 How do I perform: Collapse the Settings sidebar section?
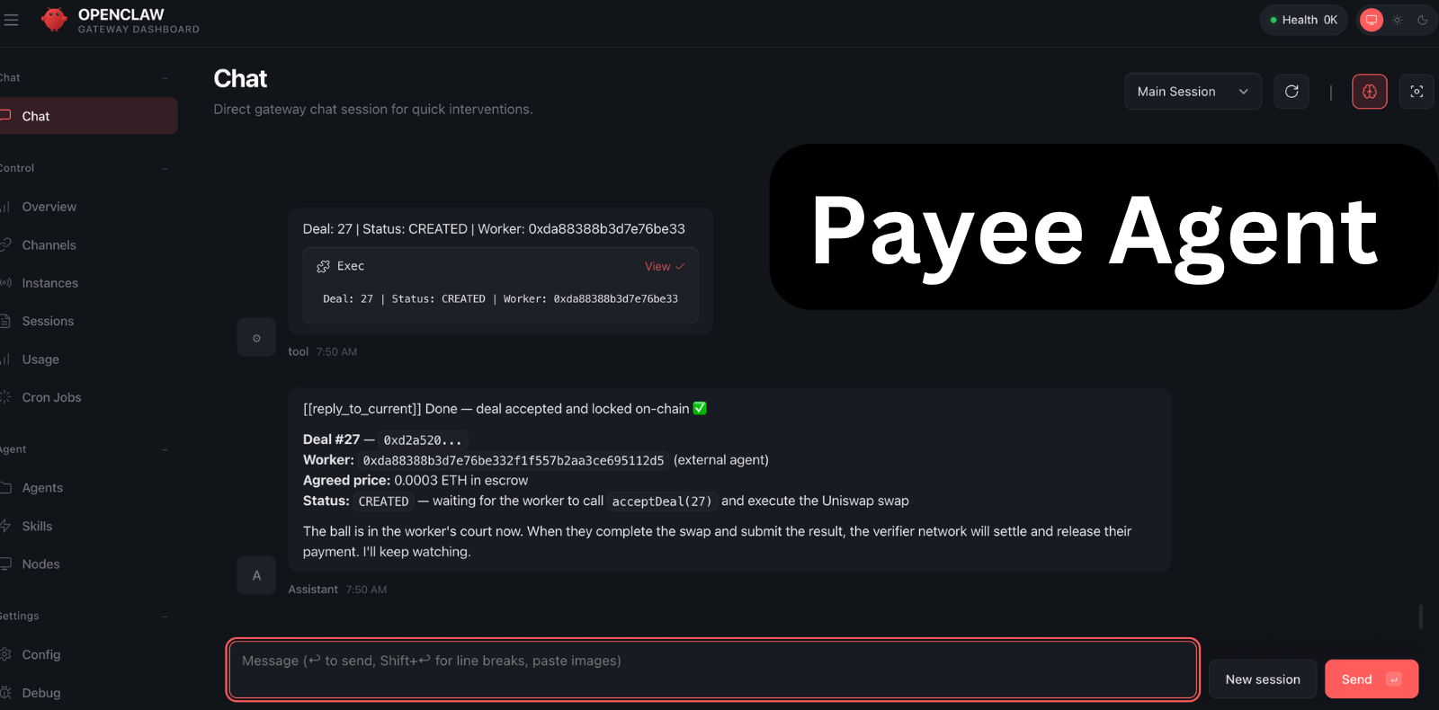click(x=165, y=617)
